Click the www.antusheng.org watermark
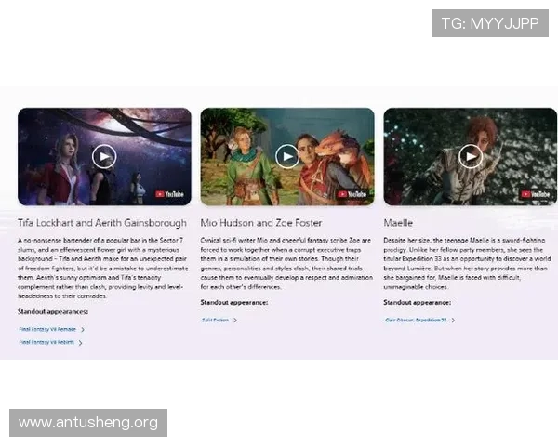Screen dimensions: 558x446 pyautogui.click(x=88, y=423)
